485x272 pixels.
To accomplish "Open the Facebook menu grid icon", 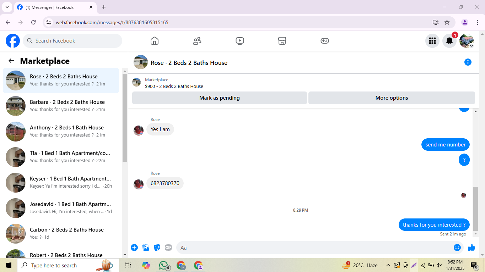I will [432, 41].
